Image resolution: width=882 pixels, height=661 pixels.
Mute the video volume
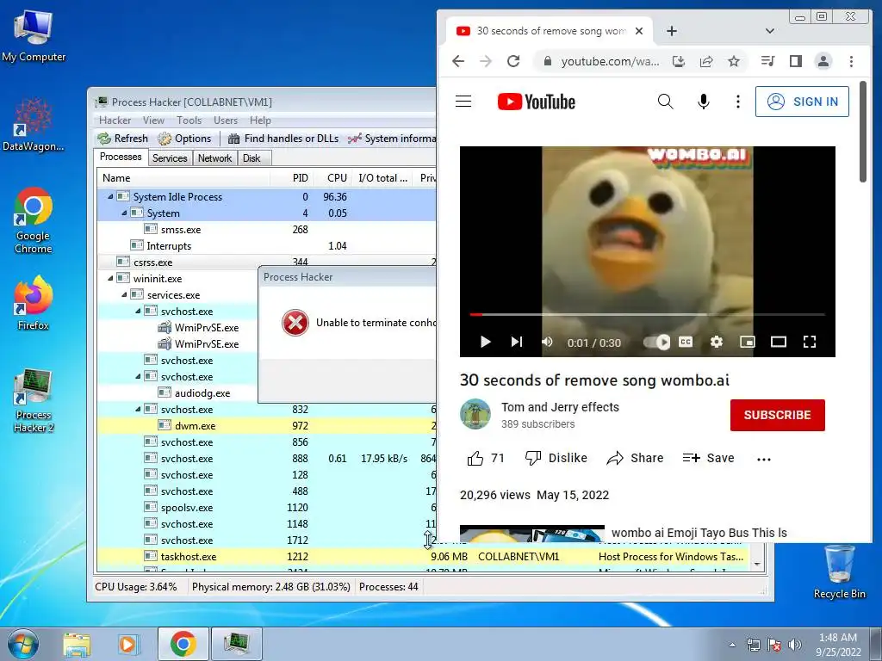pyautogui.click(x=547, y=342)
